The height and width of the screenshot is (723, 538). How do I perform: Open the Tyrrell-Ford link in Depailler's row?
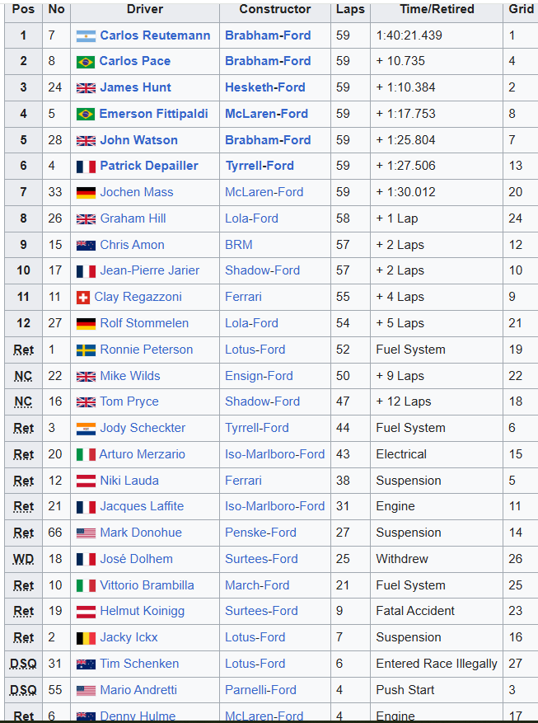[260, 166]
